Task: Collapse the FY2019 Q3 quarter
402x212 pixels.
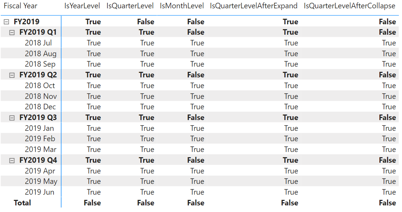Action: (x=12, y=118)
